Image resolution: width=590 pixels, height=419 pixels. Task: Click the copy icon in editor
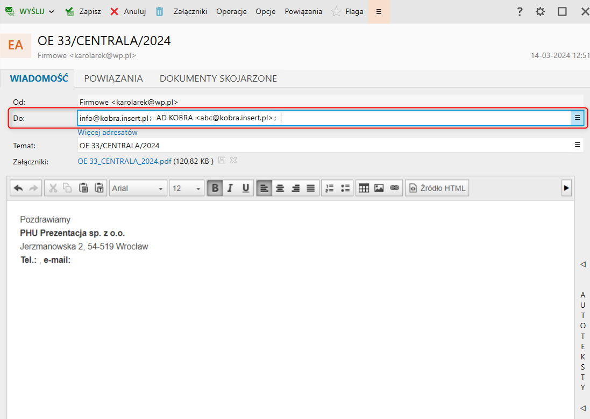[x=68, y=188]
